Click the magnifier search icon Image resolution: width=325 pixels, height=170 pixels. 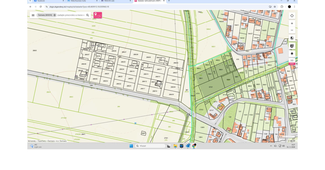(x=87, y=15)
